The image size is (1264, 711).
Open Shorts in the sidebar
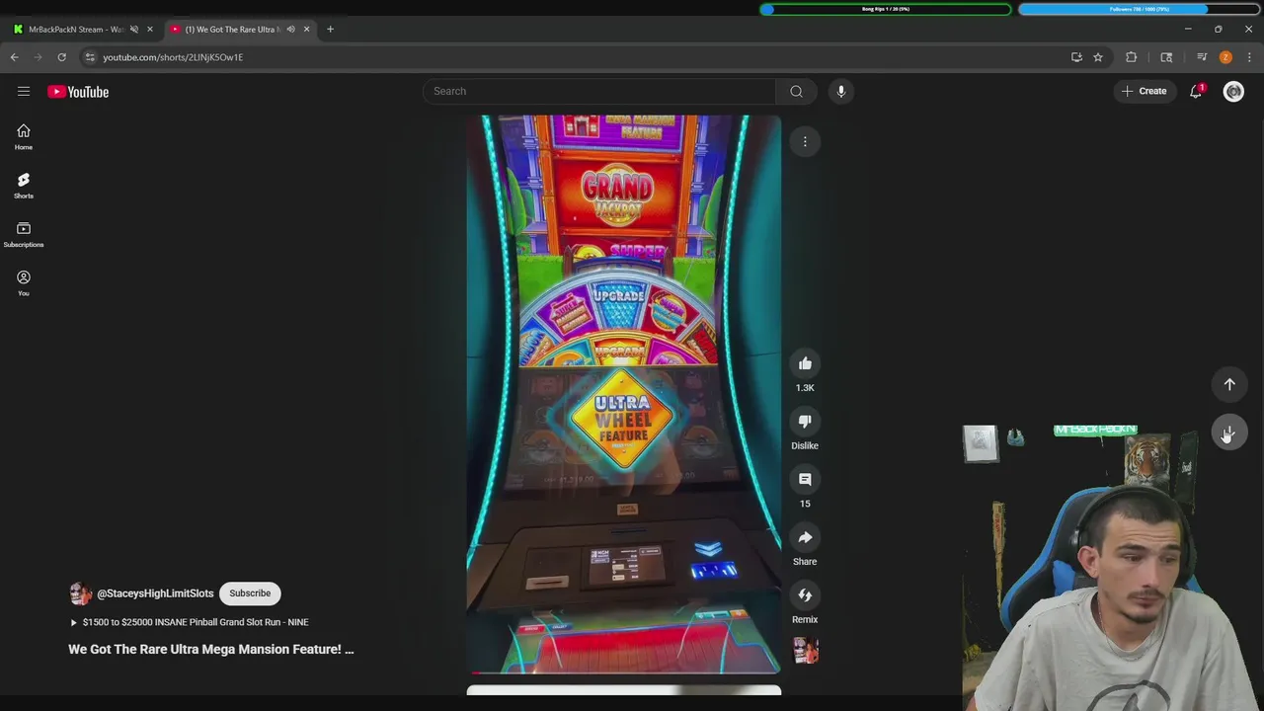(24, 185)
